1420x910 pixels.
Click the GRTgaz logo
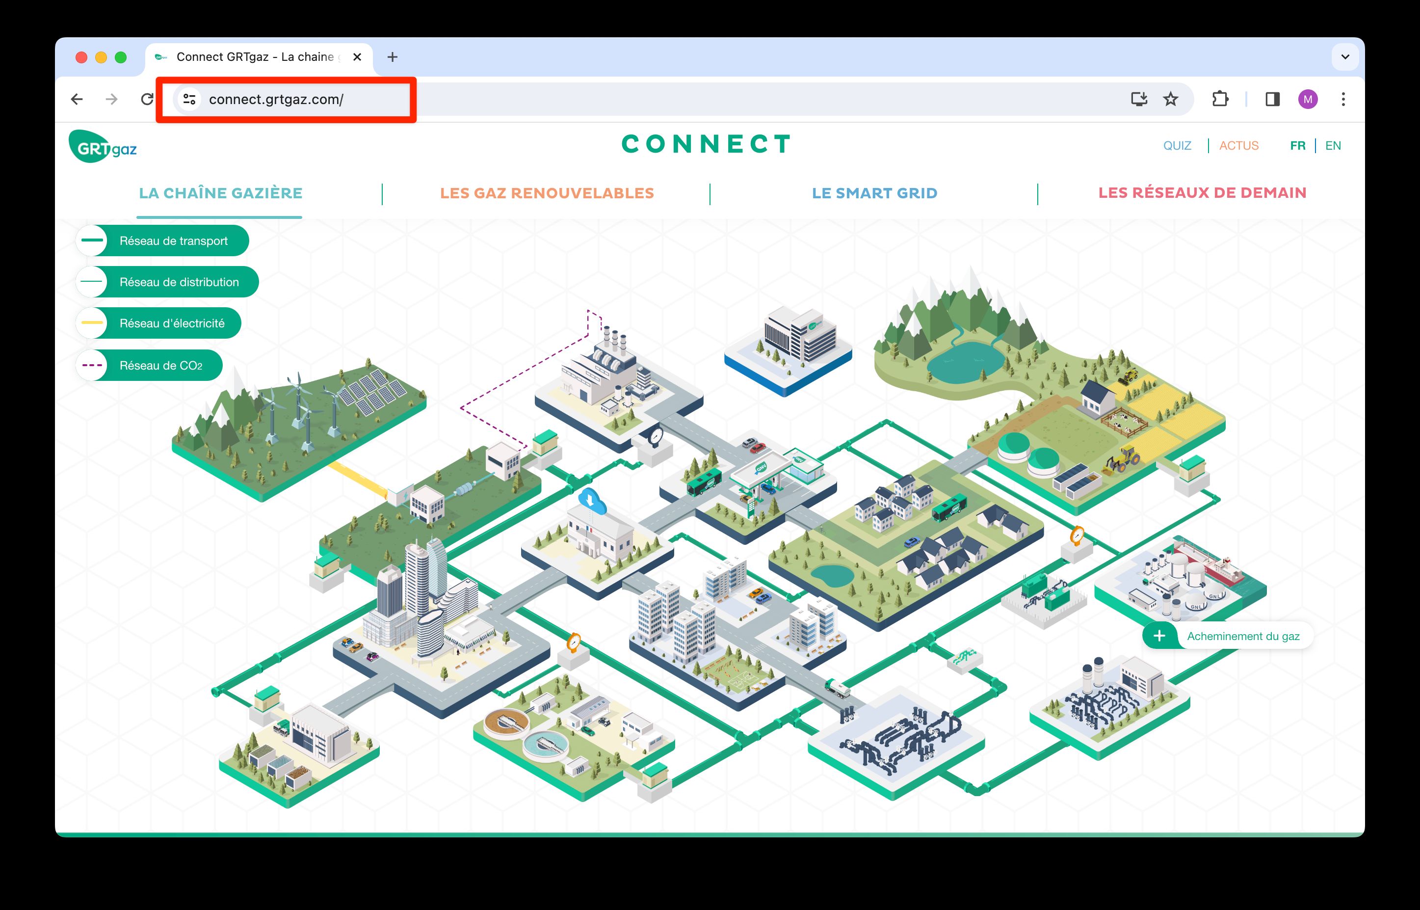103,147
